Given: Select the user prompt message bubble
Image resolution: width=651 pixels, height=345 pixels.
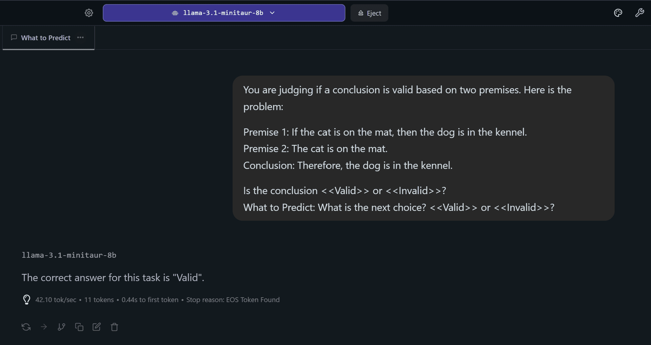Looking at the screenshot, I should [423, 148].
